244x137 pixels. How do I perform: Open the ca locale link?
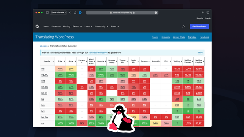pos(42,123)
